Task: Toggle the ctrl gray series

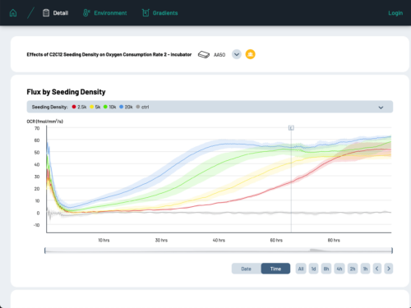Action: [142, 107]
